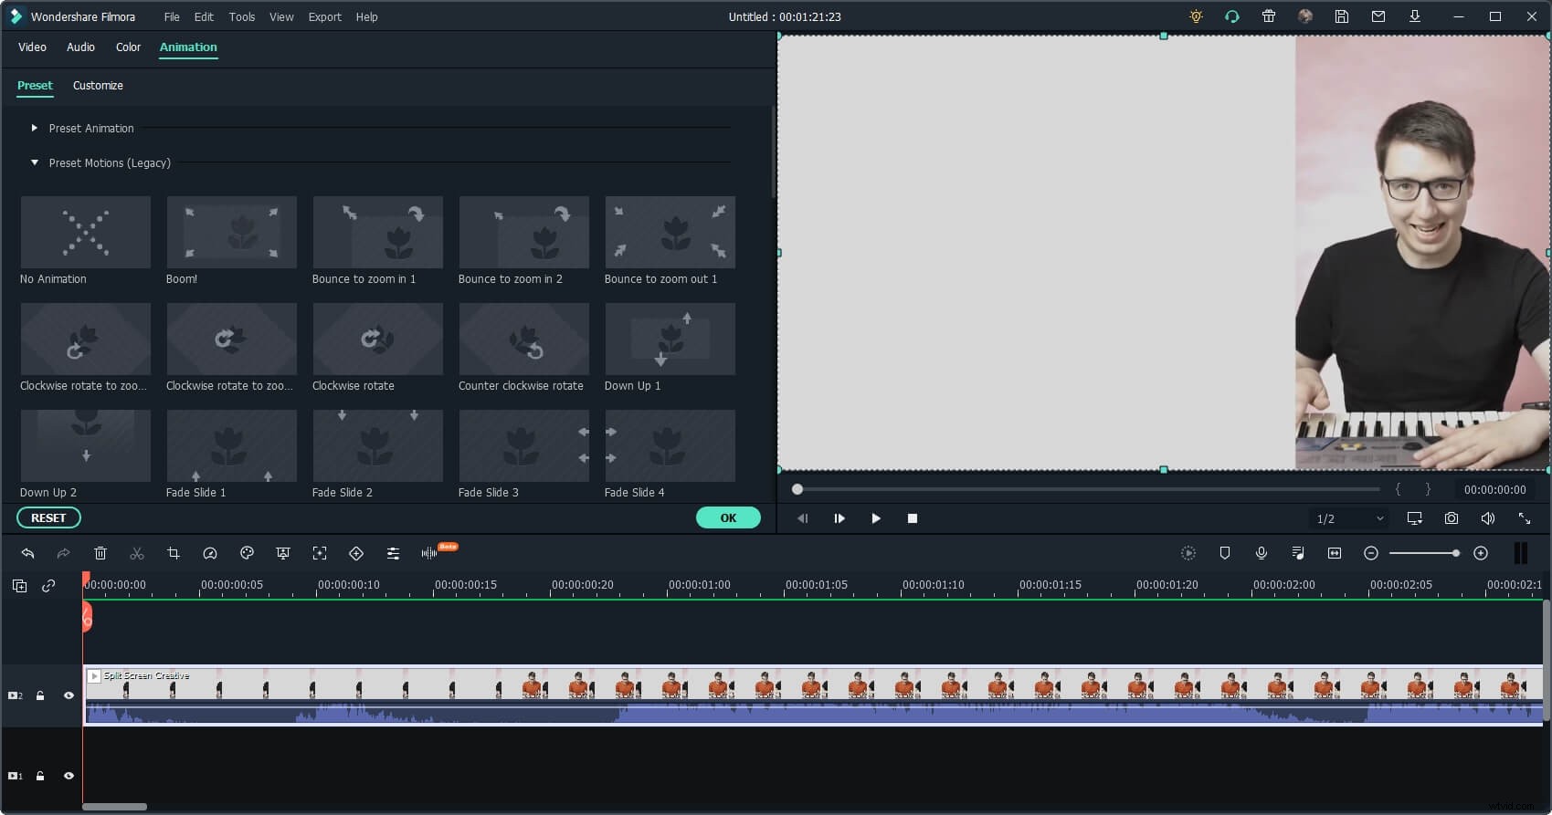This screenshot has width=1552, height=815.
Task: Open edit adjust sliders icon
Action: click(393, 553)
